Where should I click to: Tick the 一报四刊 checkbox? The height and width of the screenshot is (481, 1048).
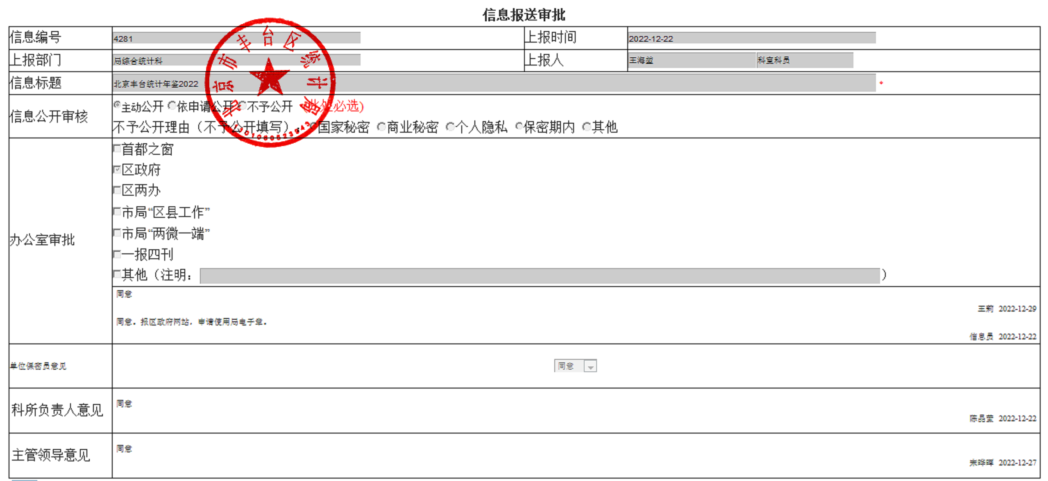117,254
